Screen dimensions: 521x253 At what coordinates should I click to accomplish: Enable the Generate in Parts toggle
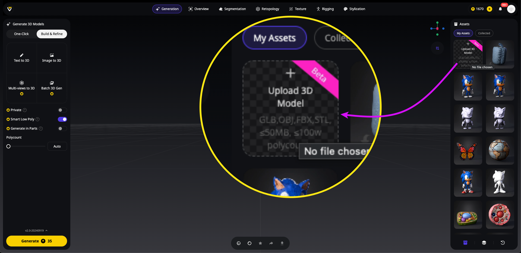[62, 129]
